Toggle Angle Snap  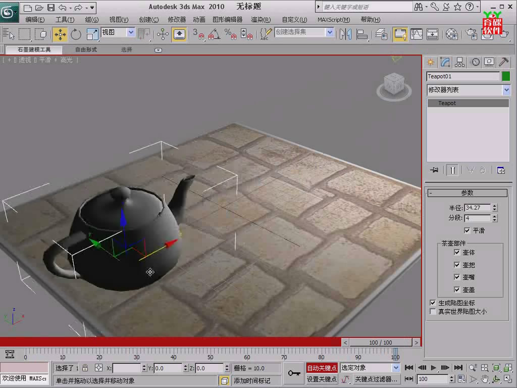point(214,34)
